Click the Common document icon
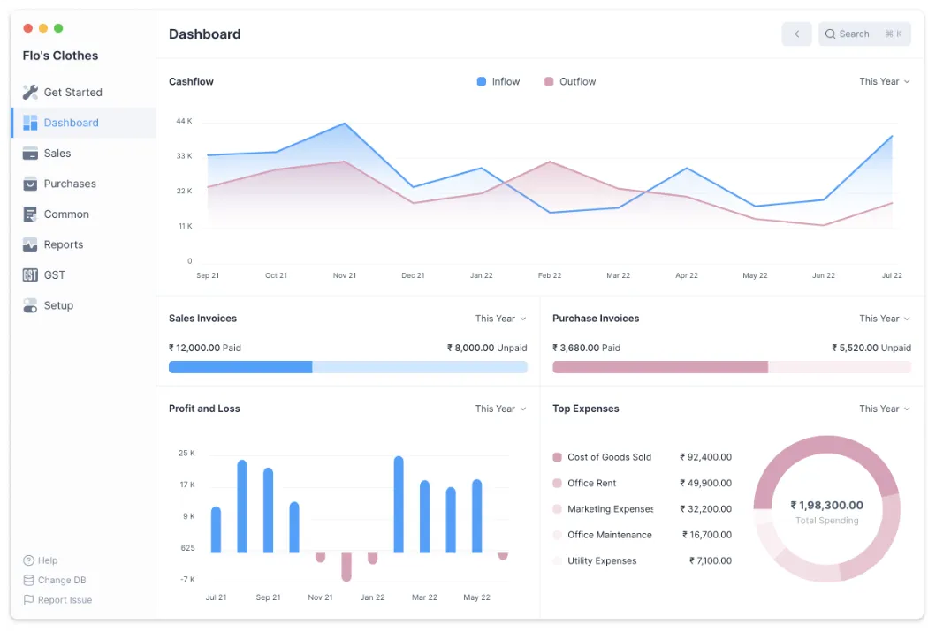Screen dimensions: 928x631 (30, 214)
